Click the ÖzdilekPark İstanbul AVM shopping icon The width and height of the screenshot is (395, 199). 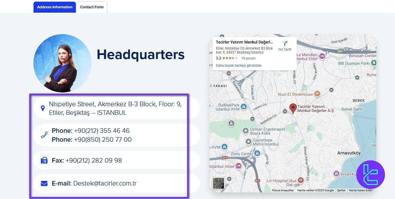click(x=243, y=107)
